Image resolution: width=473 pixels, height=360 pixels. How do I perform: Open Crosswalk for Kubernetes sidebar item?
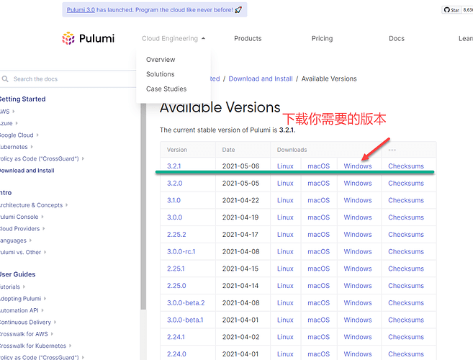point(33,346)
